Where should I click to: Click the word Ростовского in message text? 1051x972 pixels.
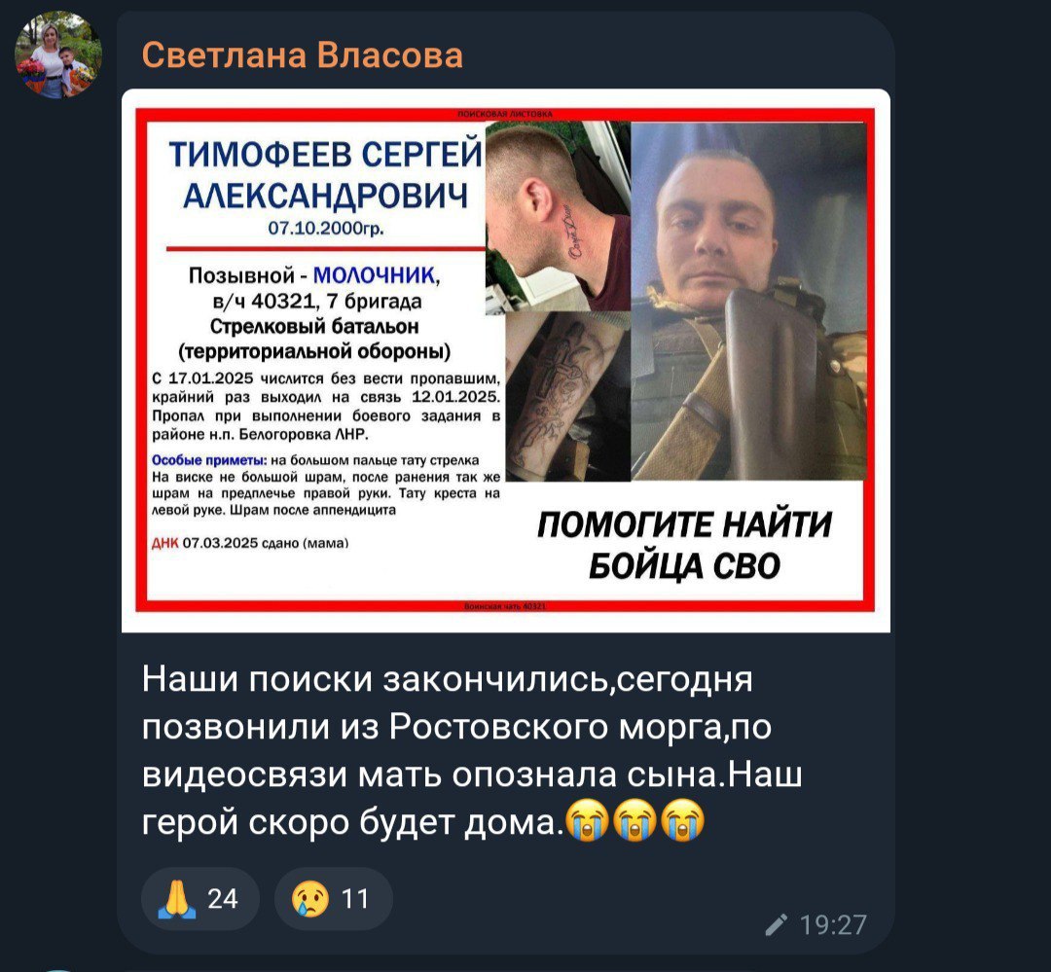click(x=498, y=726)
